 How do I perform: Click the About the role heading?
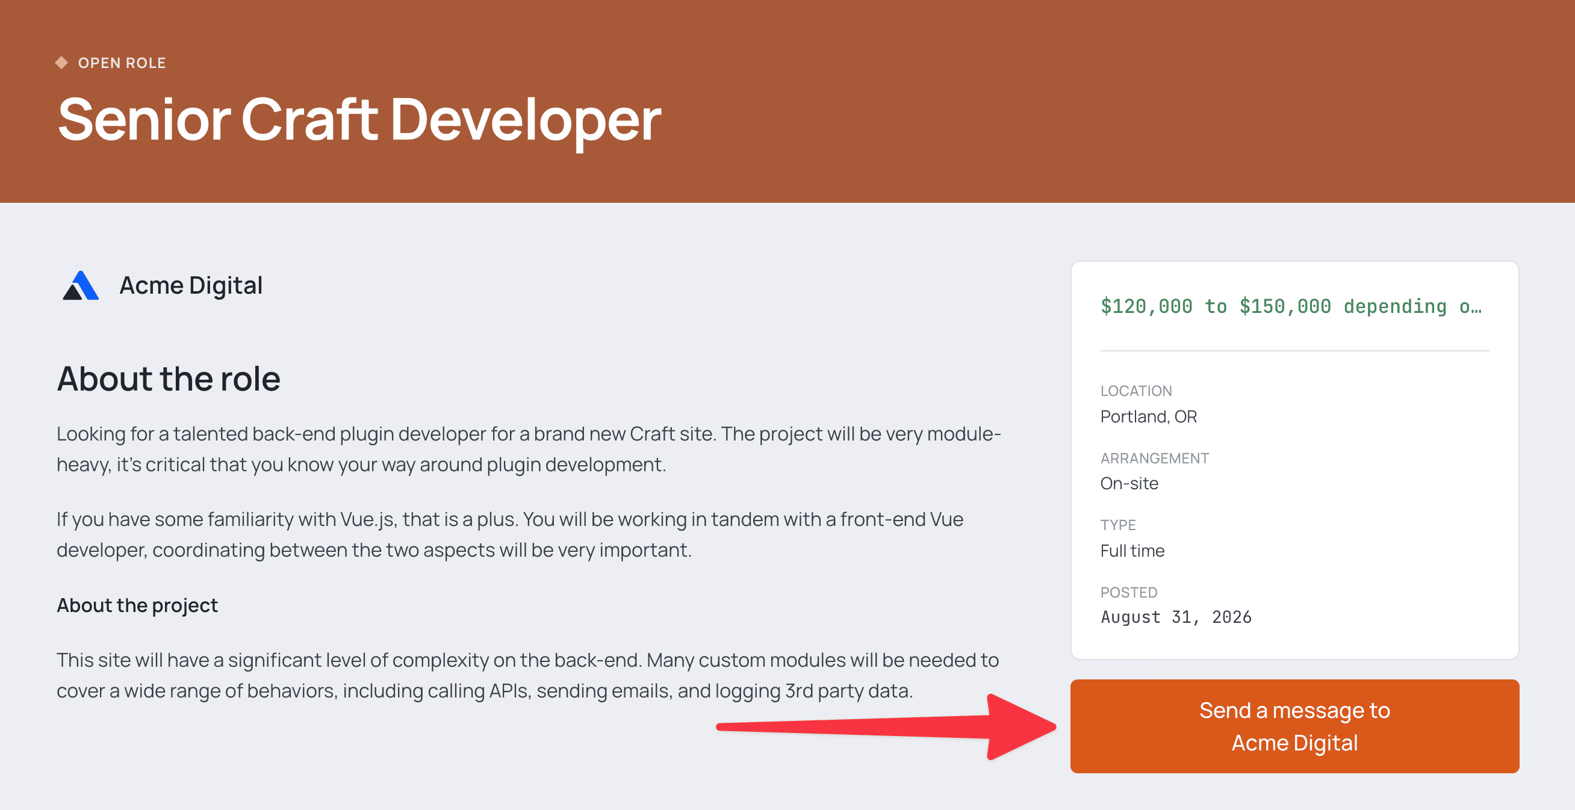169,379
